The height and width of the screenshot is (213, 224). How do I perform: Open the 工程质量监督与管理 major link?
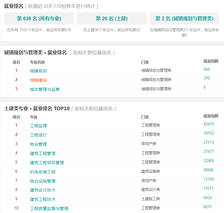pyautogui.click(x=49, y=209)
